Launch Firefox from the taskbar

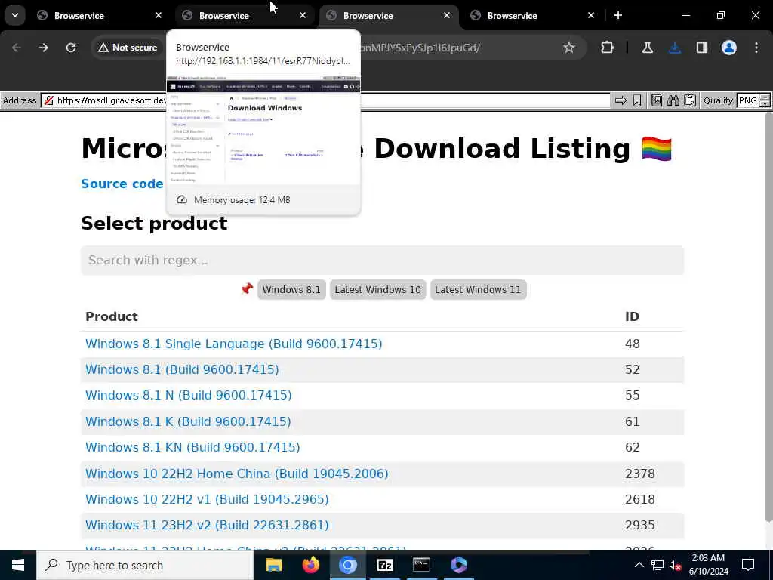310,565
